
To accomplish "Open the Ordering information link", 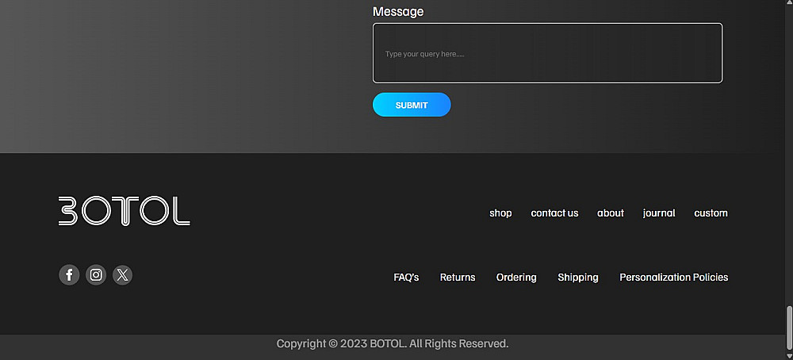I will pyautogui.click(x=516, y=277).
